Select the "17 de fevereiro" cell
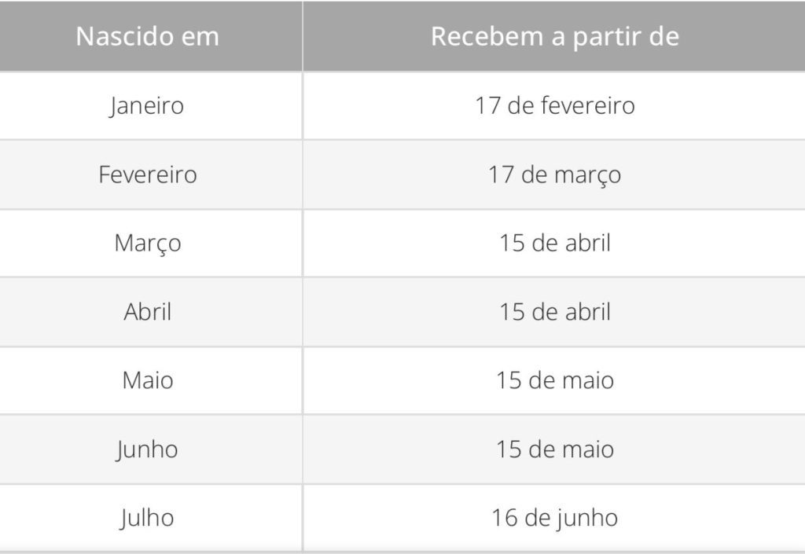Screen dimensions: 805x554 [554, 105]
